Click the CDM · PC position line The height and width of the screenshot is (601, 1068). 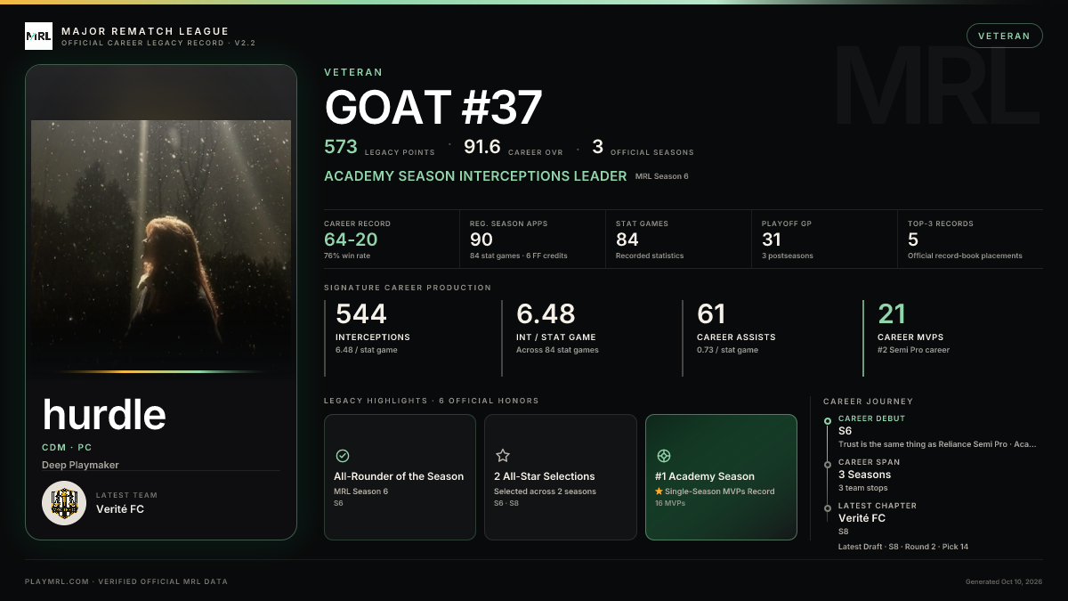tap(69, 447)
